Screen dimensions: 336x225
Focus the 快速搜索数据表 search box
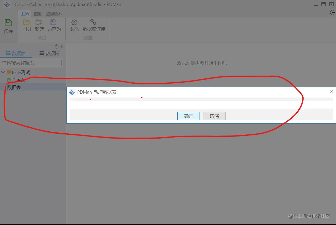[x=32, y=63]
